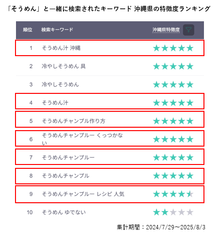Click the star rating for 冷やしそうめん 具

click(x=173, y=66)
